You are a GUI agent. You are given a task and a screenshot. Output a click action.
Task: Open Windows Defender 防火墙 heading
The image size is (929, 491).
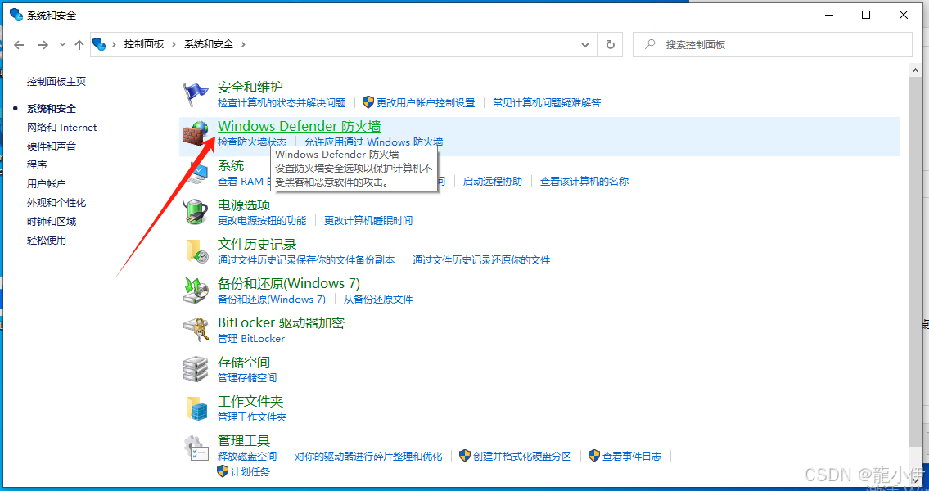tap(300, 126)
